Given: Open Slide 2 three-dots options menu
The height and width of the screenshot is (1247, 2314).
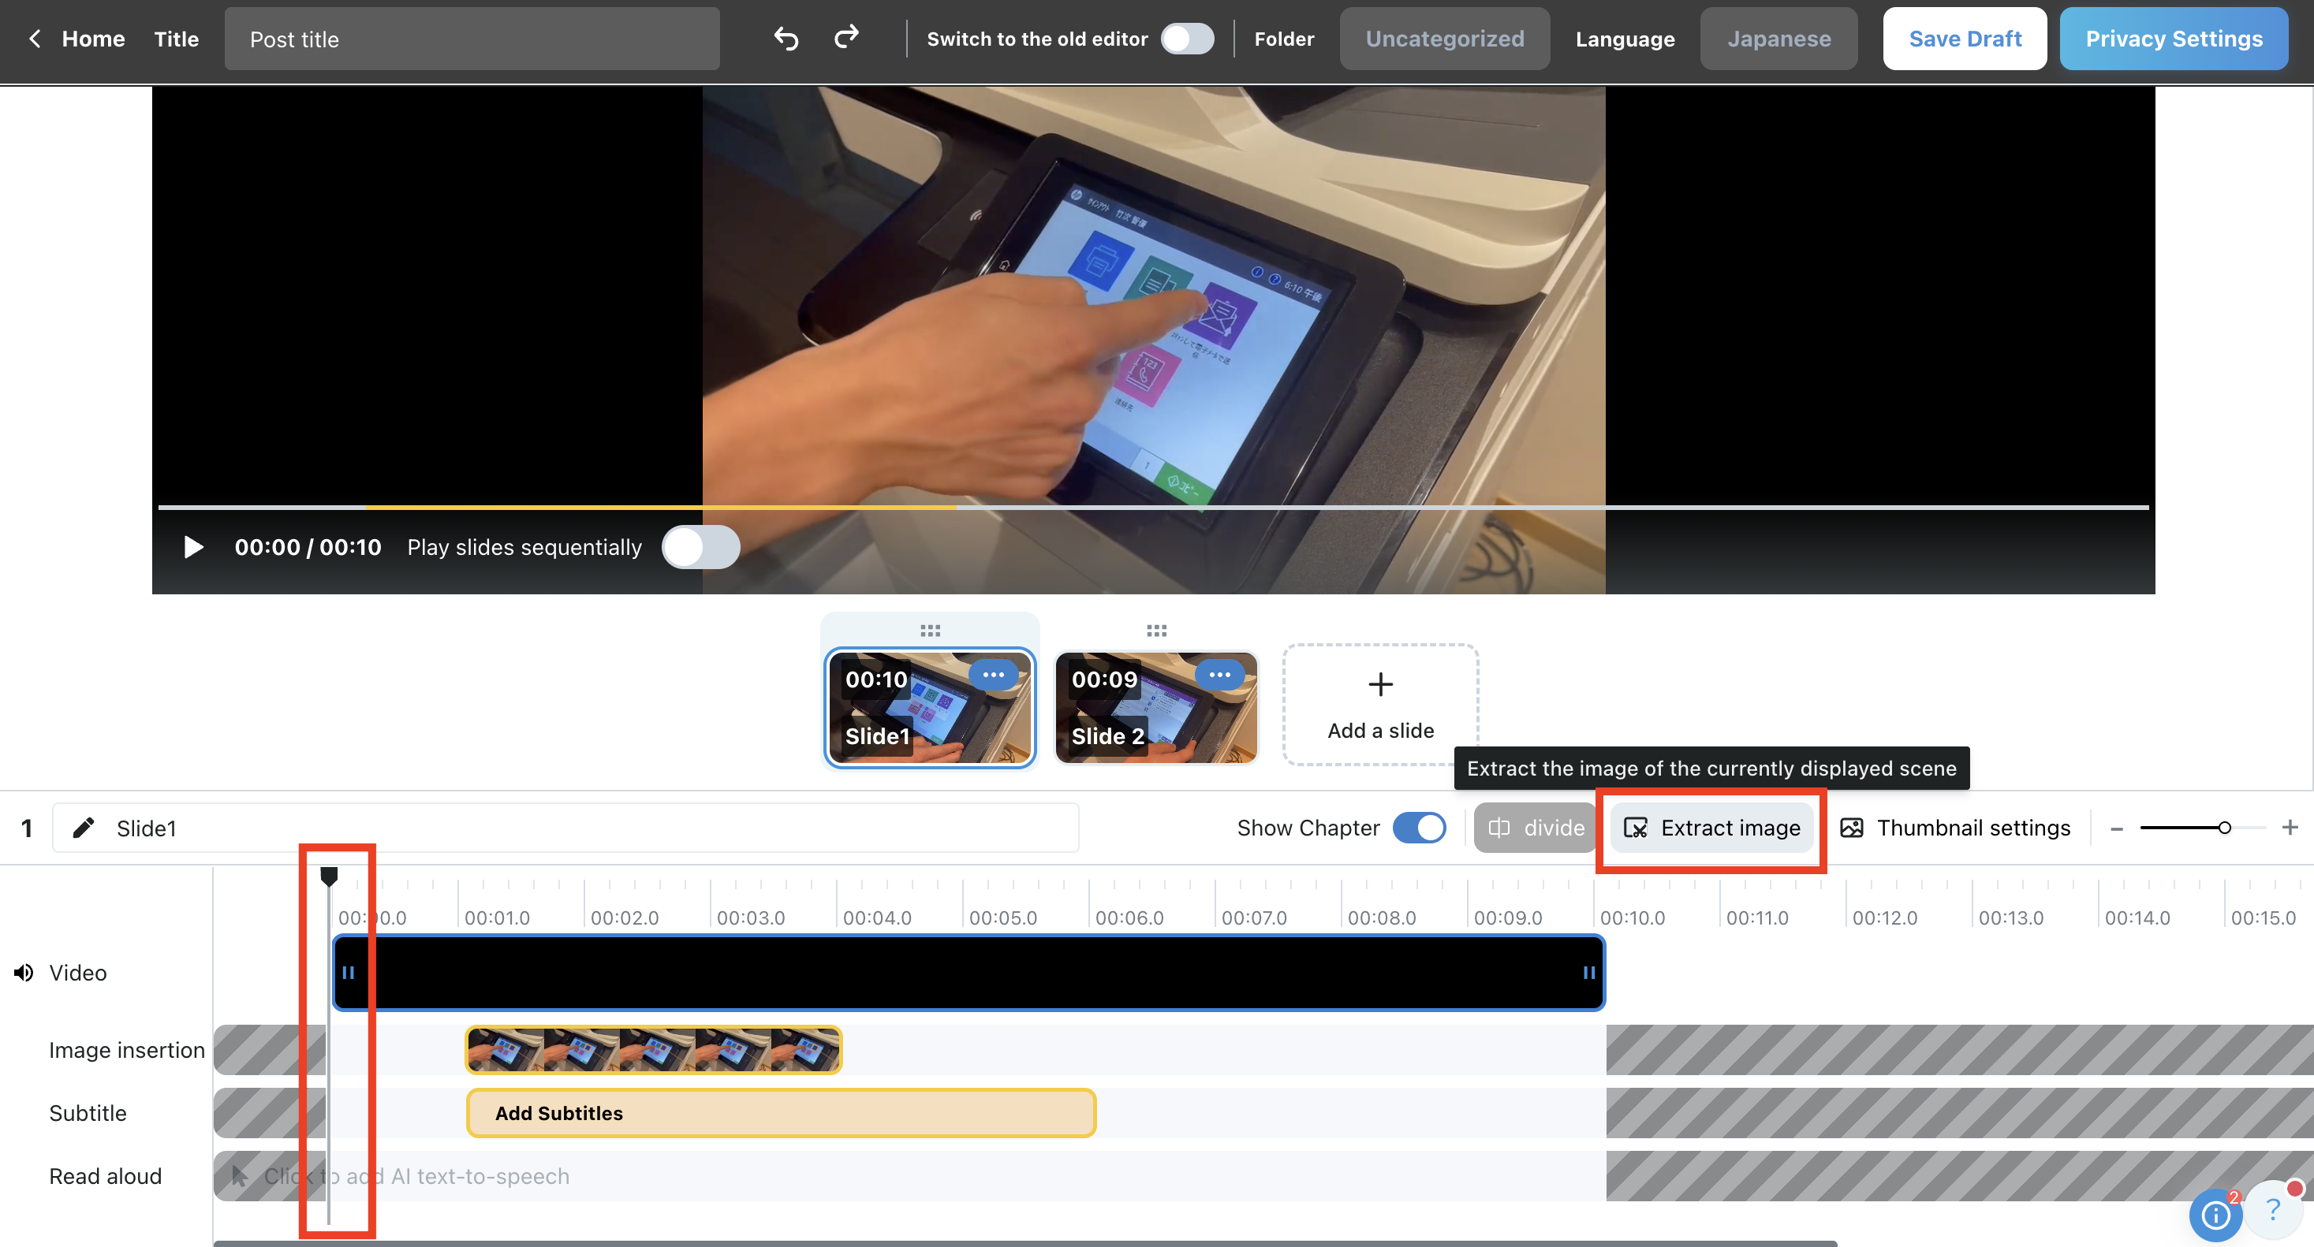Looking at the screenshot, I should click(x=1219, y=674).
